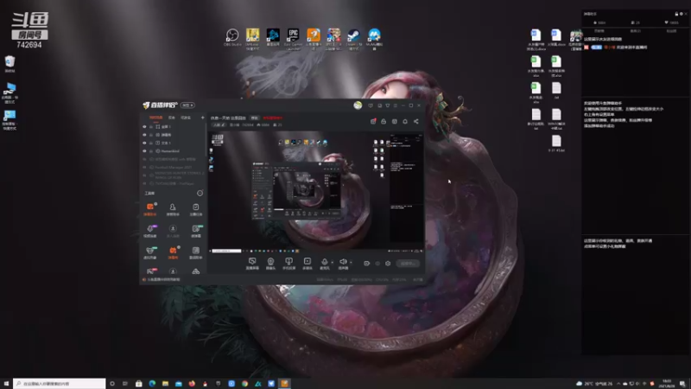Click the taskbar weather temperature widget
The width and height of the screenshot is (691, 389).
click(594, 384)
